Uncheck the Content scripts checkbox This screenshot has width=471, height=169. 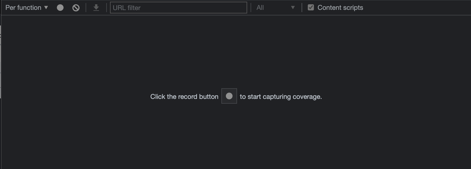311,8
